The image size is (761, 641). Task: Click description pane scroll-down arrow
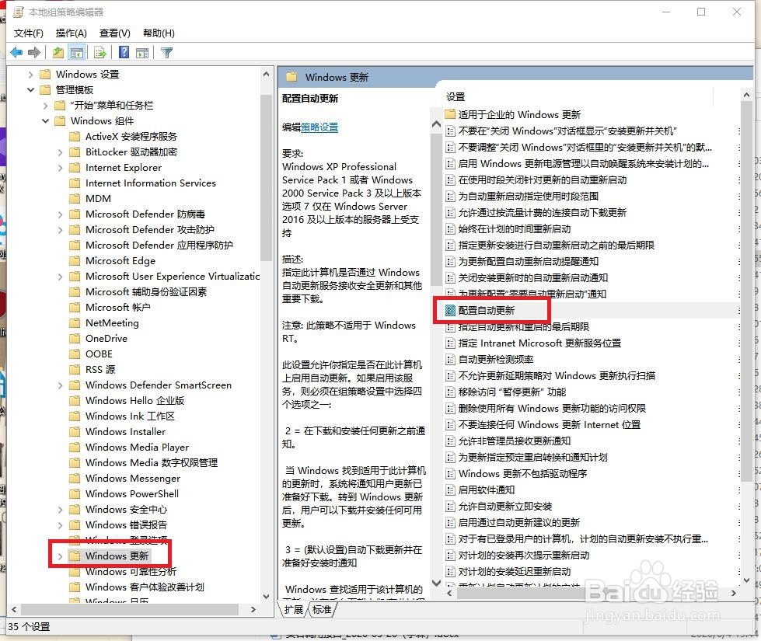[x=436, y=582]
